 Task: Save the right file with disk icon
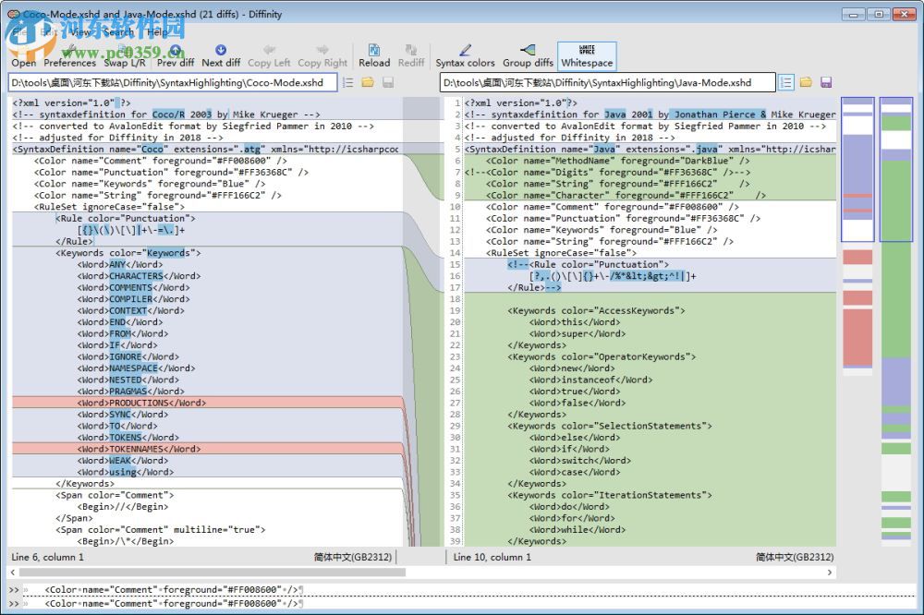[x=826, y=82]
